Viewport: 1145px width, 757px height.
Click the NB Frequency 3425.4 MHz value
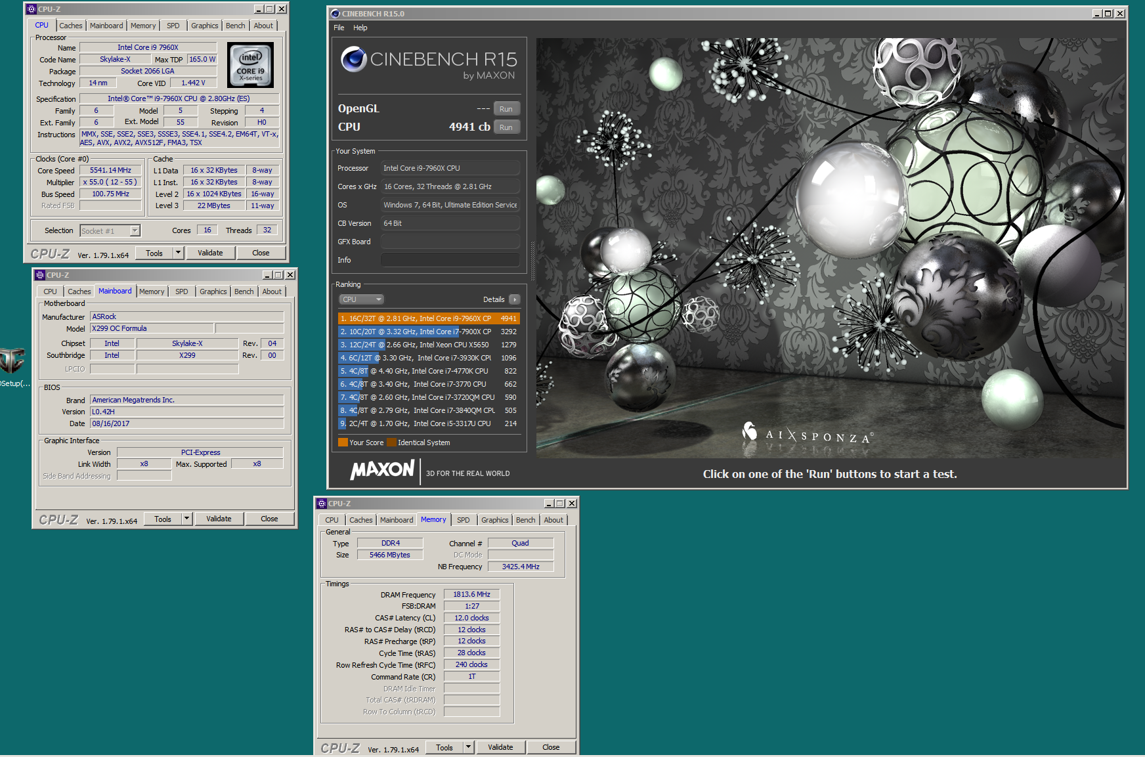tap(521, 567)
